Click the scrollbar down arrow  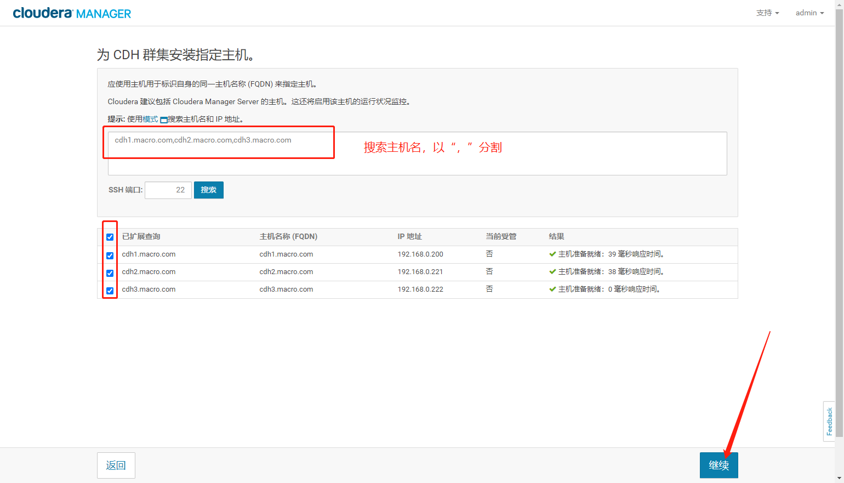pos(840,479)
